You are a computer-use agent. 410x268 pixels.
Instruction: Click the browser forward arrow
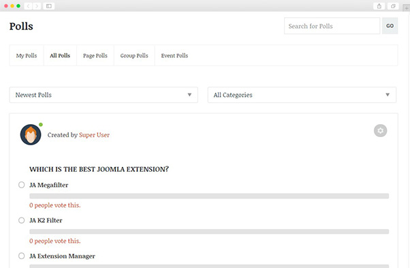(x=37, y=6)
